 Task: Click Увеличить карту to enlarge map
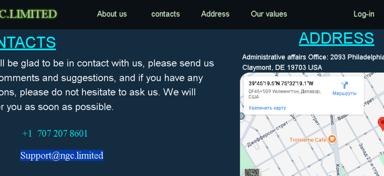(267, 108)
